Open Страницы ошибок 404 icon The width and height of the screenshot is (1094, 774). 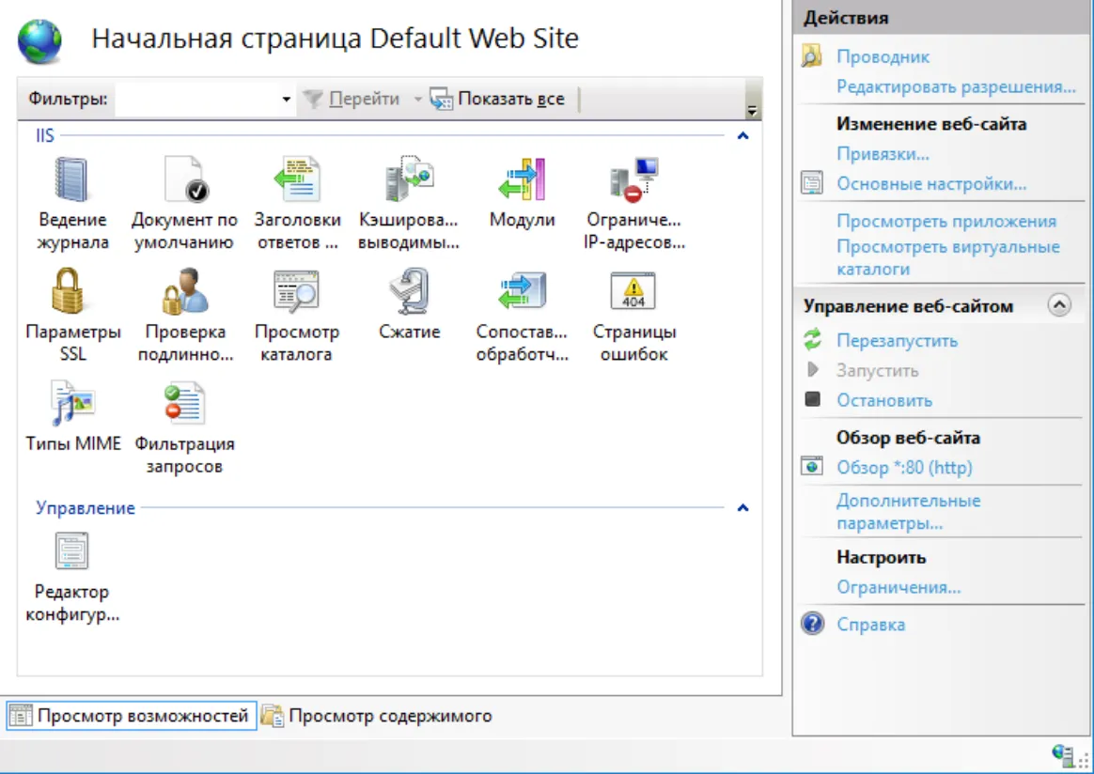(634, 316)
